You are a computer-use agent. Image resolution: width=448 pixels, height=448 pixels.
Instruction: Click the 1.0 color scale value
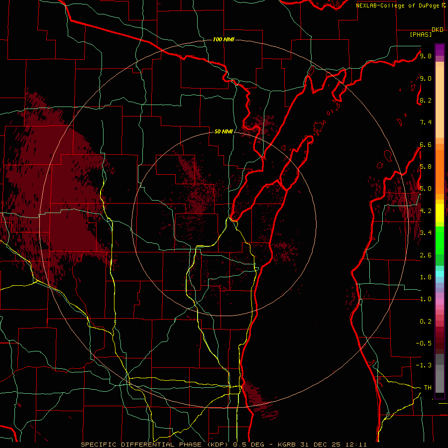coord(426,299)
